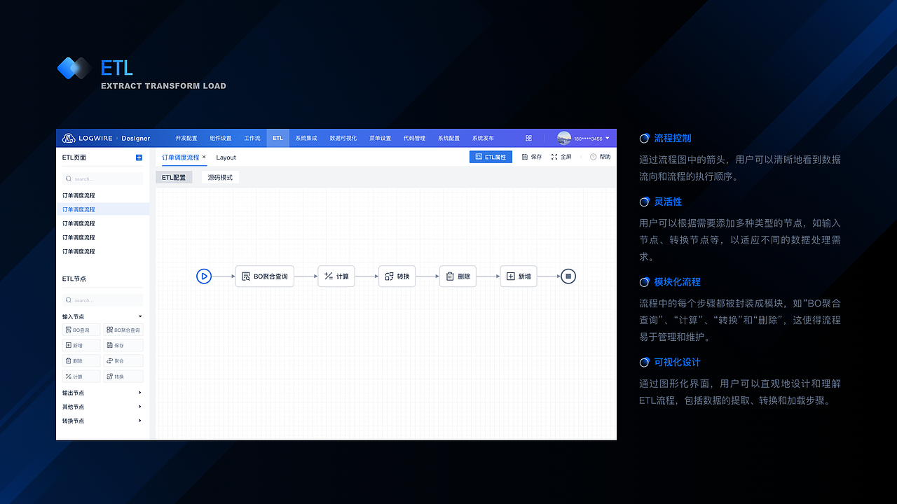Open the account dropdown arrow beside 180****3456
897x504 pixels.
[608, 139]
